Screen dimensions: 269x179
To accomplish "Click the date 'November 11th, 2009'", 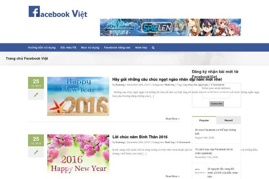I will click(206, 157).
